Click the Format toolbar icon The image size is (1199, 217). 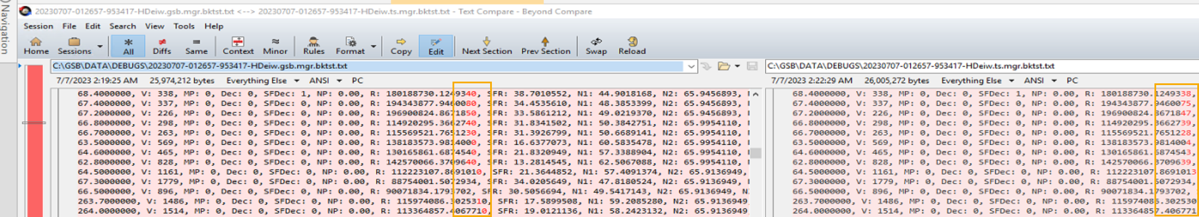350,46
